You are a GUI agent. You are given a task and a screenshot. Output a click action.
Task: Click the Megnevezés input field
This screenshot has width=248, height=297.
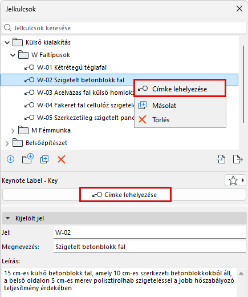[x=150, y=247]
